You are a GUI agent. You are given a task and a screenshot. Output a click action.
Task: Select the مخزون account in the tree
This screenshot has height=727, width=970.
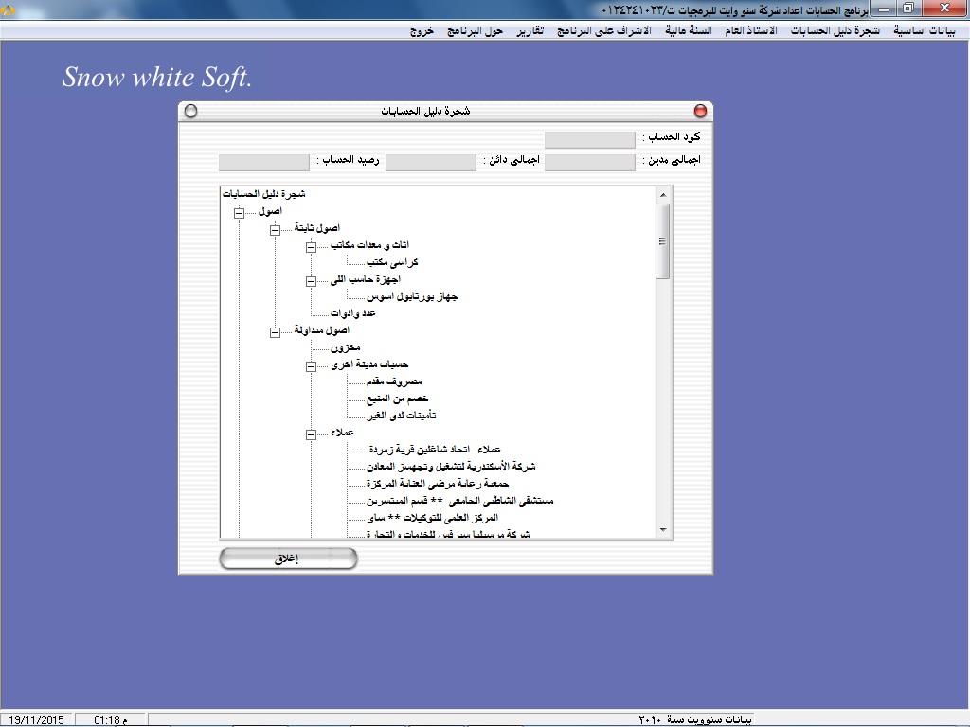[345, 348]
